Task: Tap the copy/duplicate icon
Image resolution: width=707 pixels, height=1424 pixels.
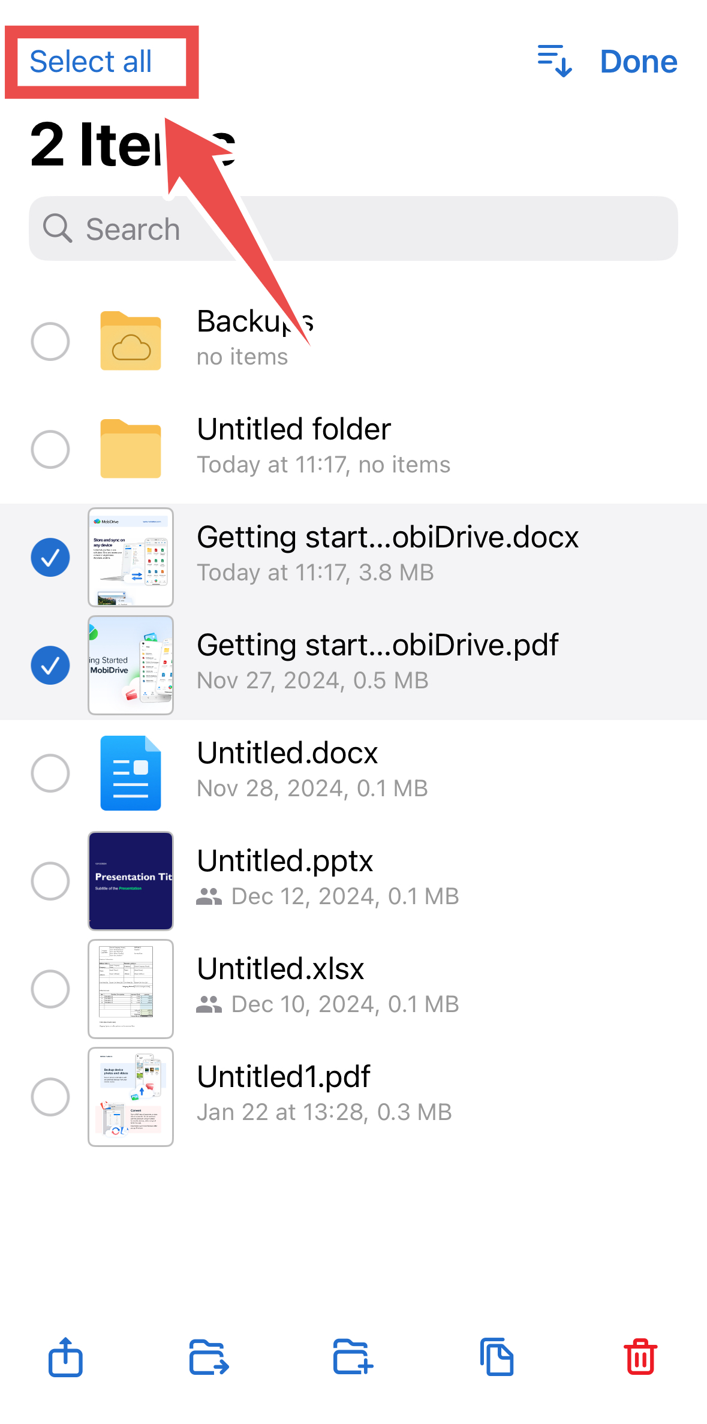Action: pos(497,1357)
